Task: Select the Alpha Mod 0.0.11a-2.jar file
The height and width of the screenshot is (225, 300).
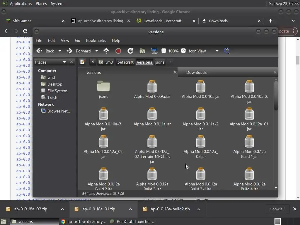Action: (201, 119)
